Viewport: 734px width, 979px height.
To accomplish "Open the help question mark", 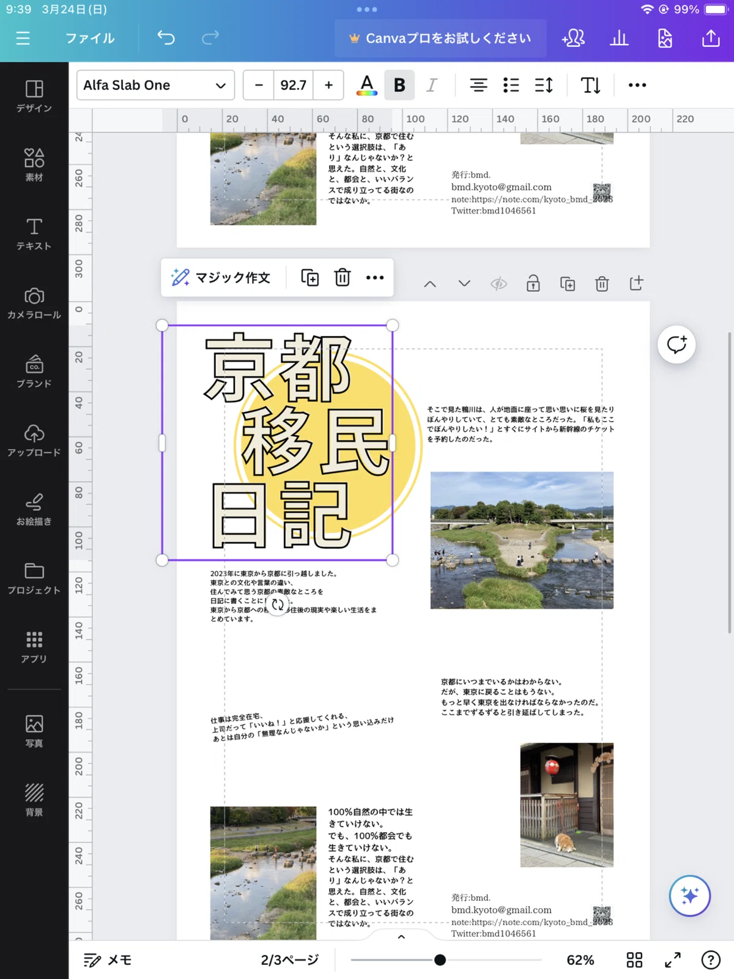I will tap(711, 960).
